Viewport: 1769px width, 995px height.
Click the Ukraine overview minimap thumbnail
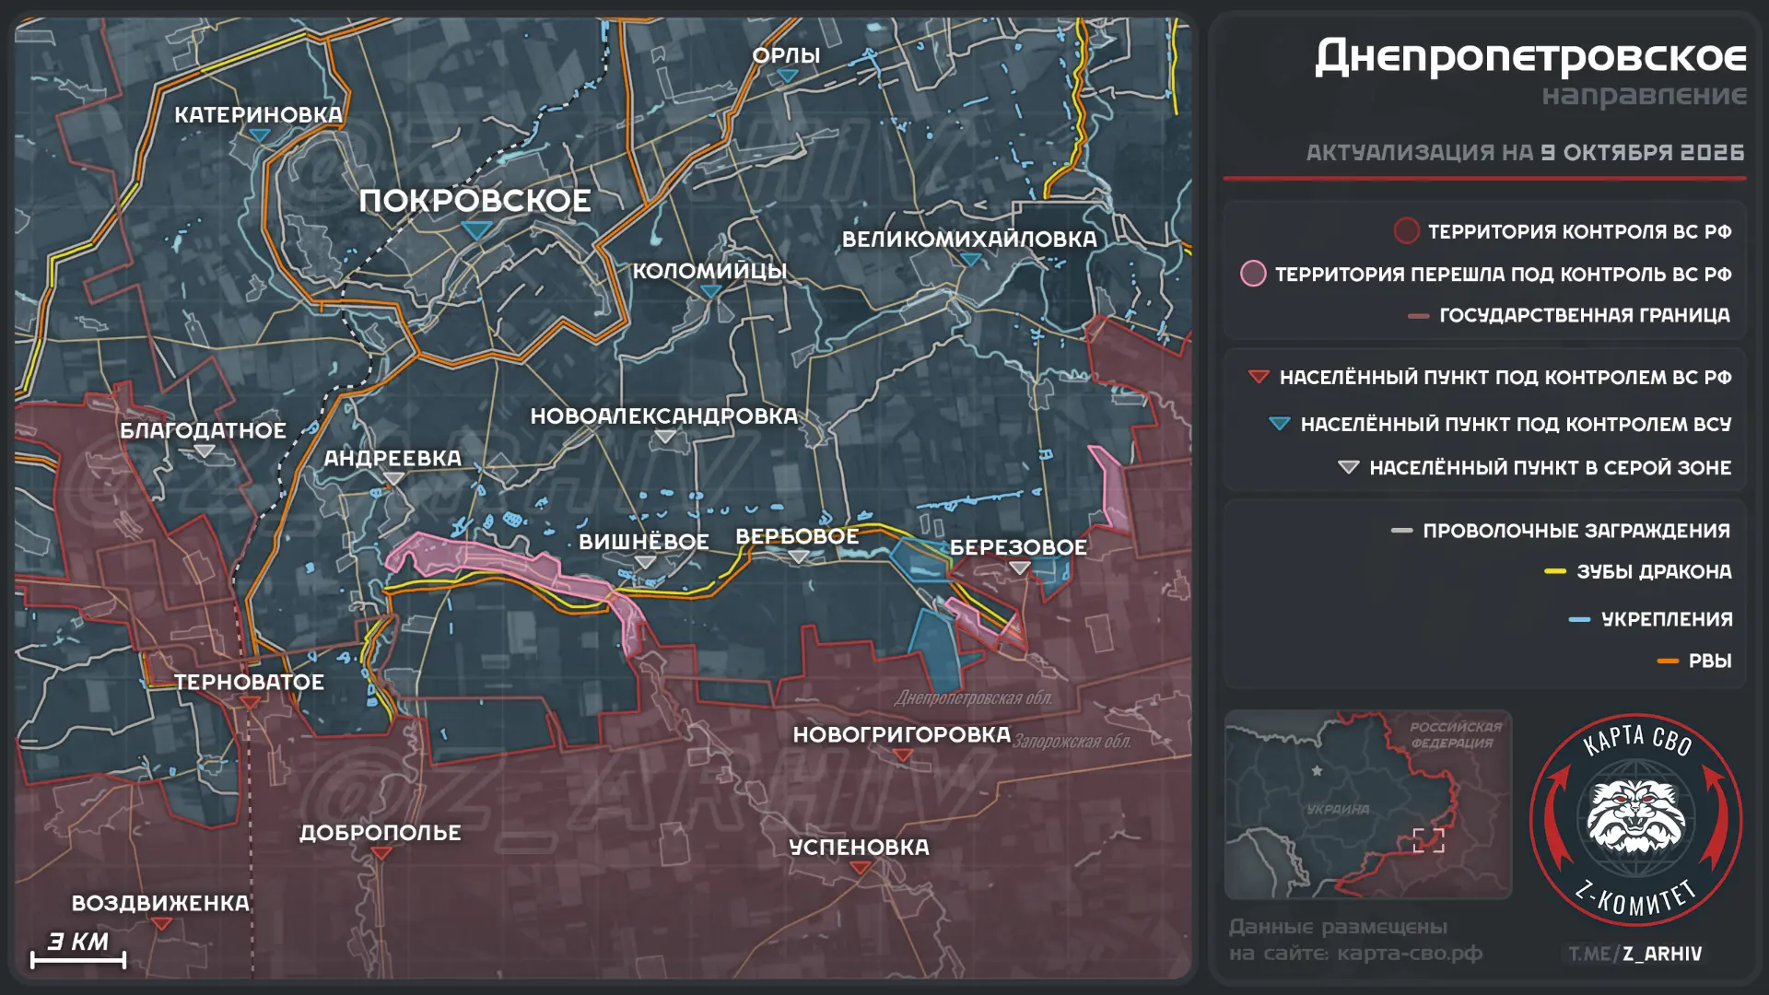pyautogui.click(x=1368, y=804)
